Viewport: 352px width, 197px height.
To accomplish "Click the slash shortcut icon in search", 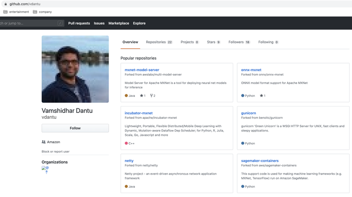I will pos(60,23).
